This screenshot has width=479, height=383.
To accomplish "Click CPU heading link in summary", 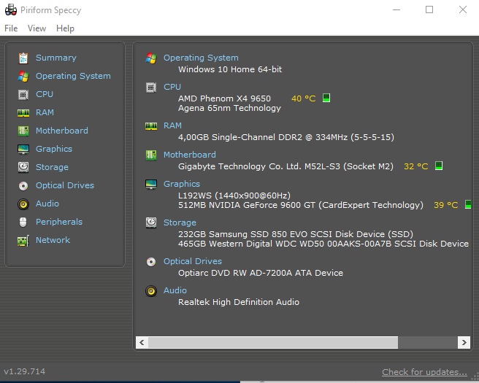I will [x=172, y=87].
